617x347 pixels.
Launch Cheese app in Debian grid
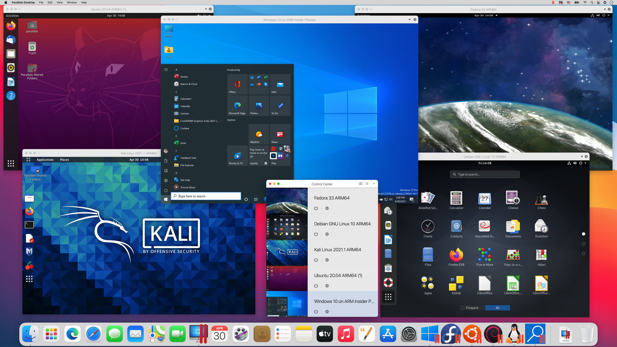(513, 200)
